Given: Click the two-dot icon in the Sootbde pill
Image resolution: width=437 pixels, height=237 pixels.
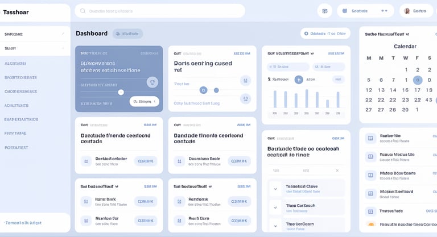Looking at the screenshot, I should (x=384, y=11).
